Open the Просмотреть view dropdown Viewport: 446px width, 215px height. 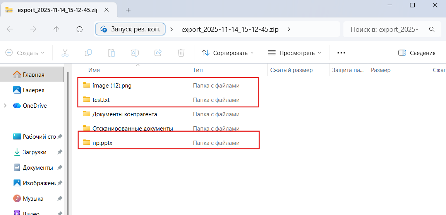[x=295, y=53]
